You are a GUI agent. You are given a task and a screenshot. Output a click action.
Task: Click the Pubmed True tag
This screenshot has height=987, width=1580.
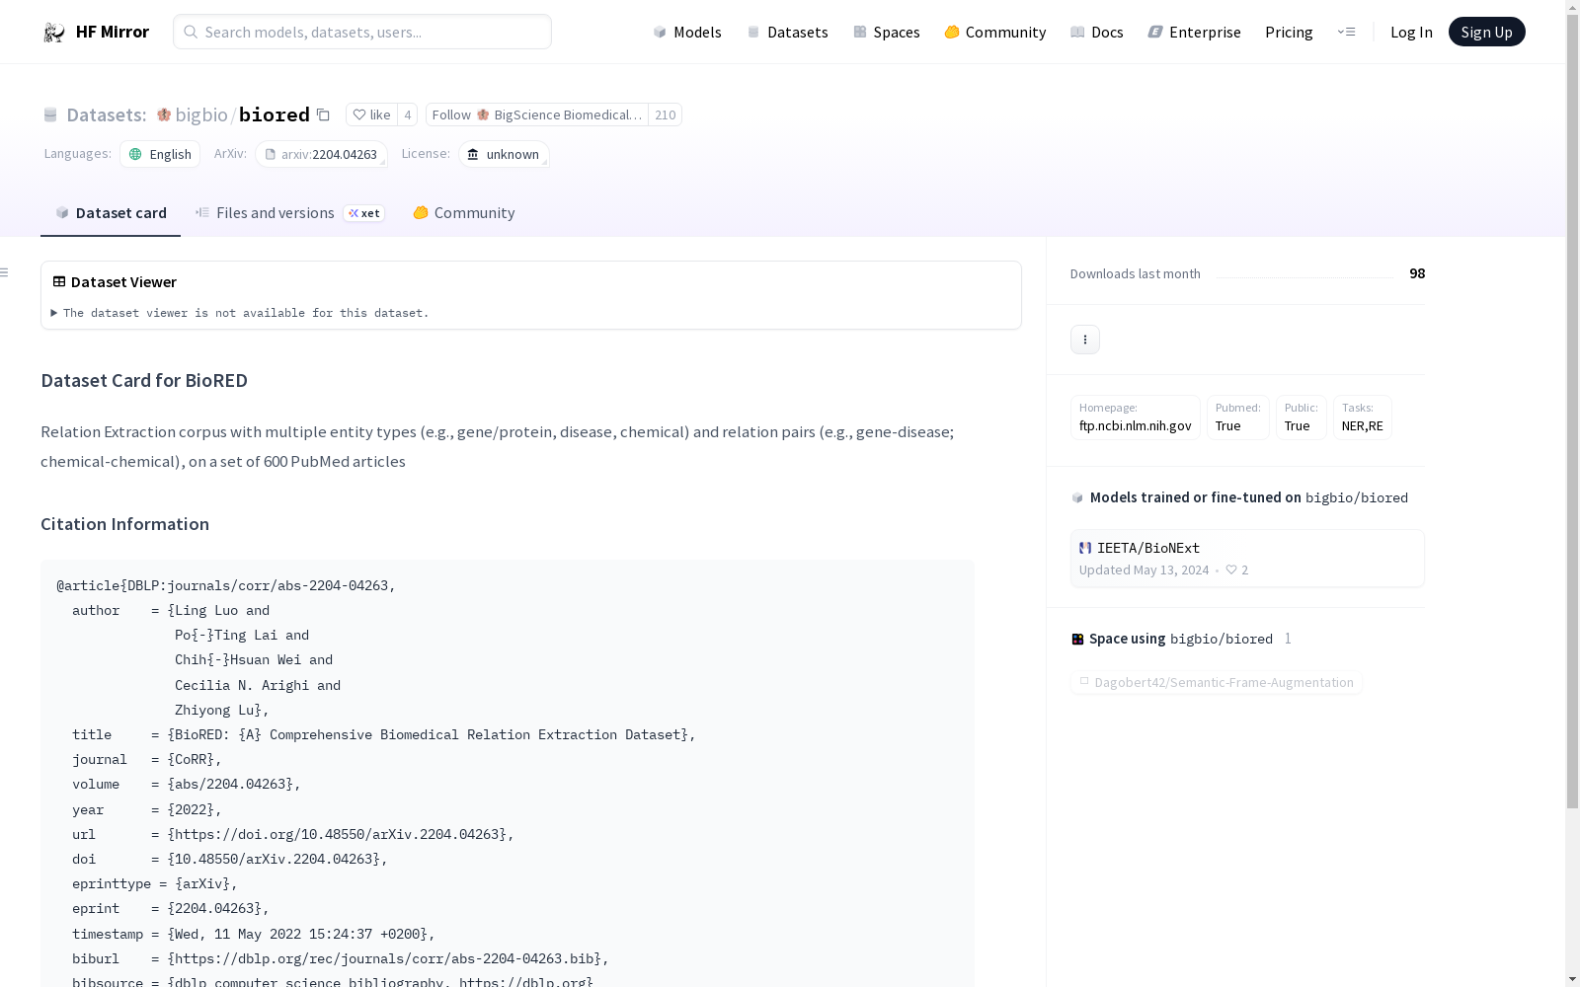(1238, 418)
